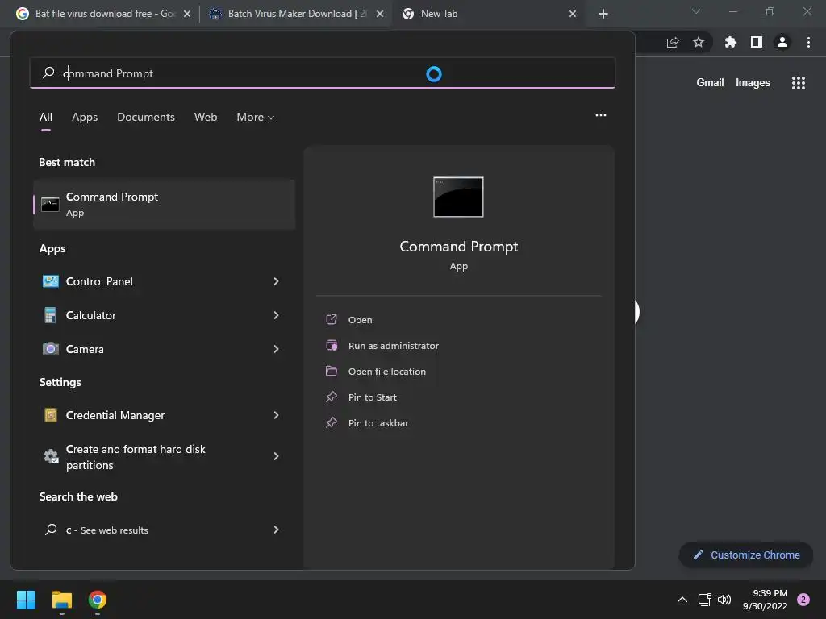The image size is (826, 619).
Task: Bookmark this page with star icon
Action: (699, 42)
